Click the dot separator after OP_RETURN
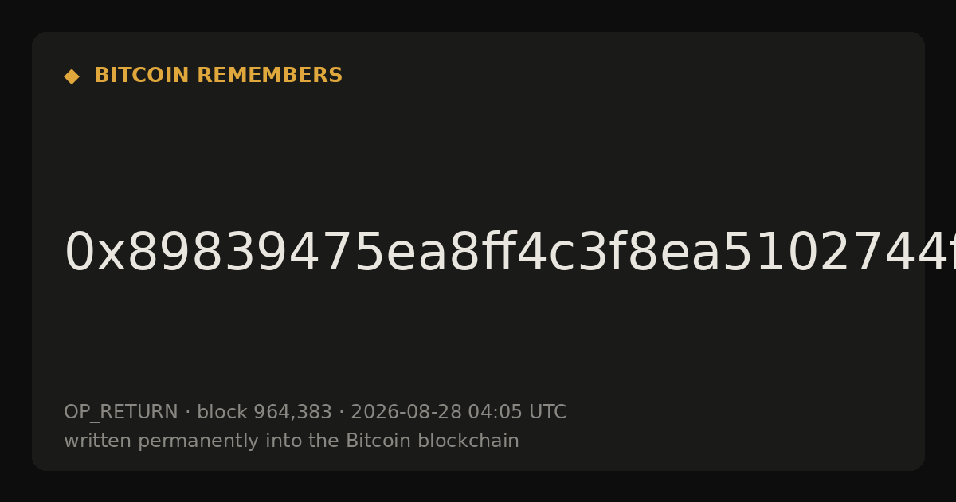956x502 pixels. [188, 413]
